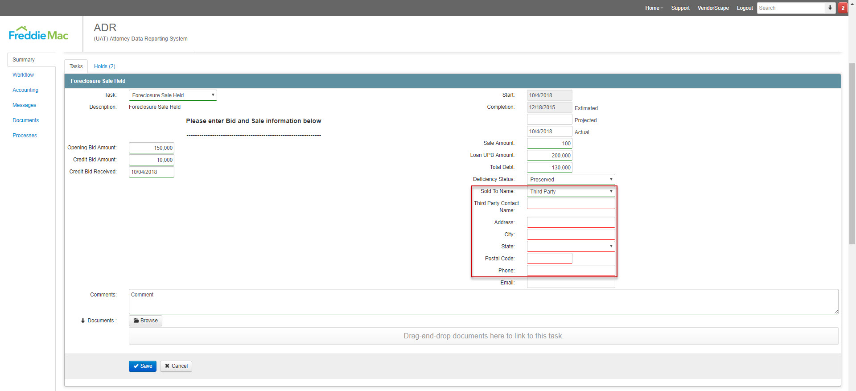Click the Sale Amount field
856x391 pixels.
tap(550, 144)
